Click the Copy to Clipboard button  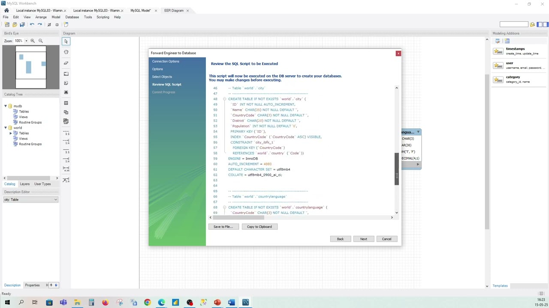[x=259, y=227]
